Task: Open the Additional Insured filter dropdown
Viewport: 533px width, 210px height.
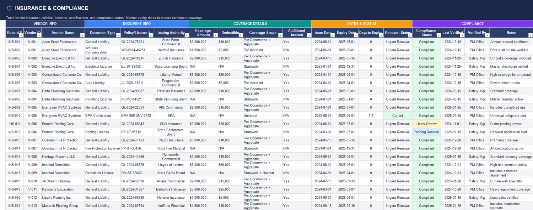Action: point(309,35)
